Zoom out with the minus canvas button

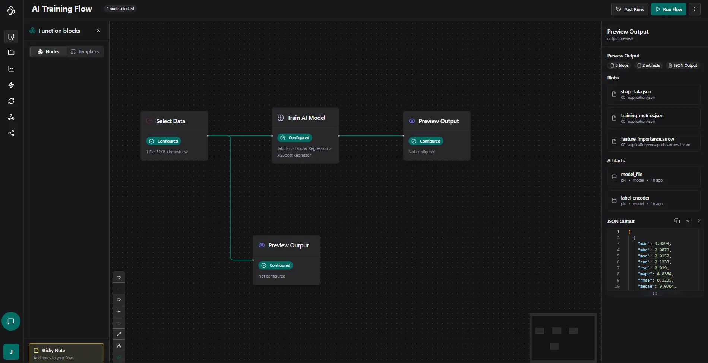(119, 323)
